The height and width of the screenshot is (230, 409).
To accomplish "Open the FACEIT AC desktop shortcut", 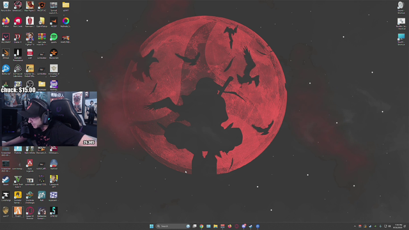I will 42,6.
